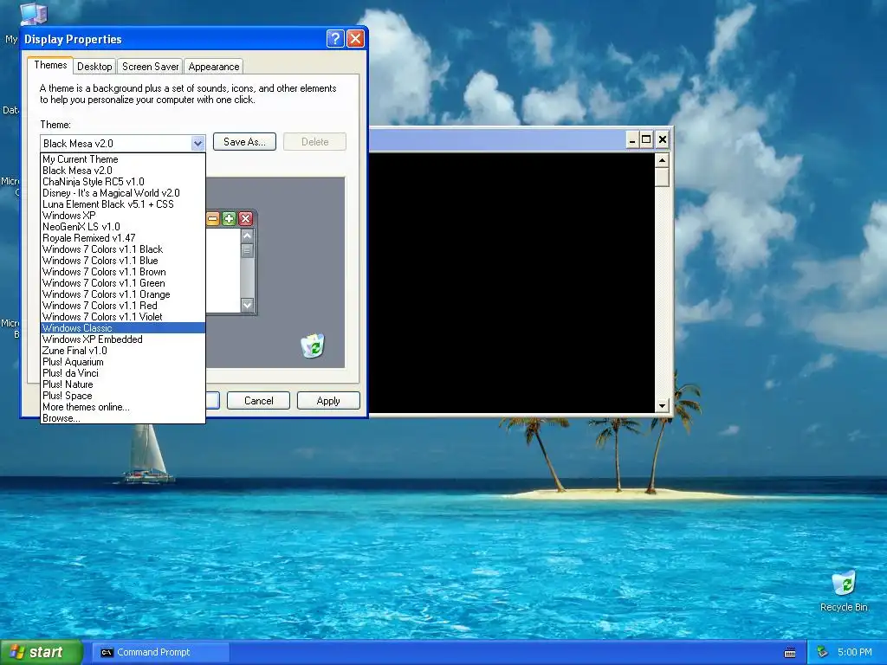887x665 pixels.
Task: Select Plus! da Vinci theme
Action: pos(123,373)
